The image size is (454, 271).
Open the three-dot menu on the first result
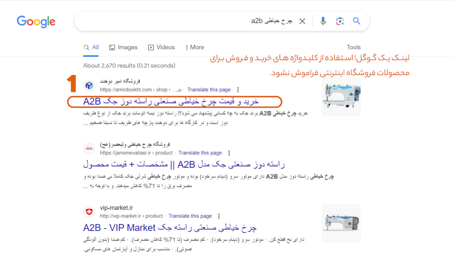pyautogui.click(x=238, y=90)
